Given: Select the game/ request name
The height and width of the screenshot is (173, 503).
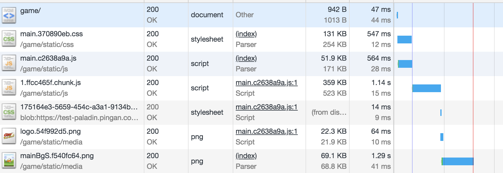Looking at the screenshot, I should pos(30,11).
